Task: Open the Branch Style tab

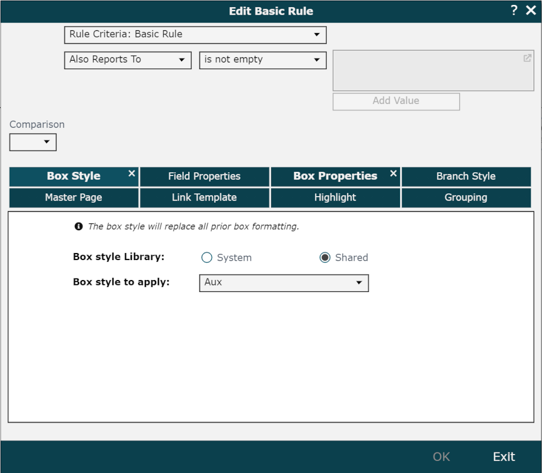Action: click(x=466, y=177)
